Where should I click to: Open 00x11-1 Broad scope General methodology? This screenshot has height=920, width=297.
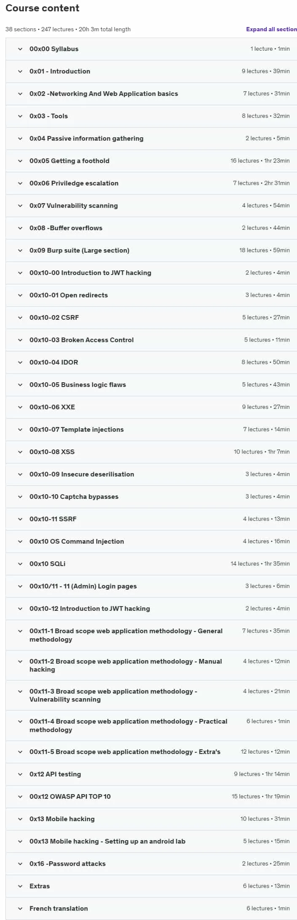pyautogui.click(x=151, y=635)
